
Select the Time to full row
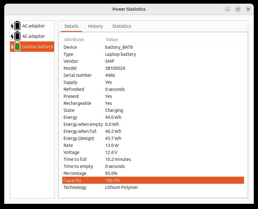[153, 159]
